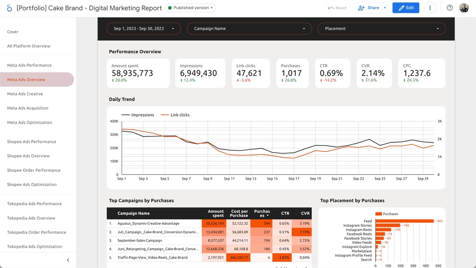Expand the Placement filter dropdown
The width and height of the screenshot is (476, 268).
382,29
